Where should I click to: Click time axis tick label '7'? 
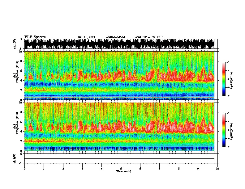[x=160, y=169]
